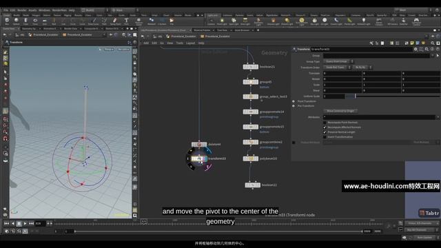Click the Uniform Scale slider handle
The width and height of the screenshot is (441, 248).
click(x=356, y=96)
